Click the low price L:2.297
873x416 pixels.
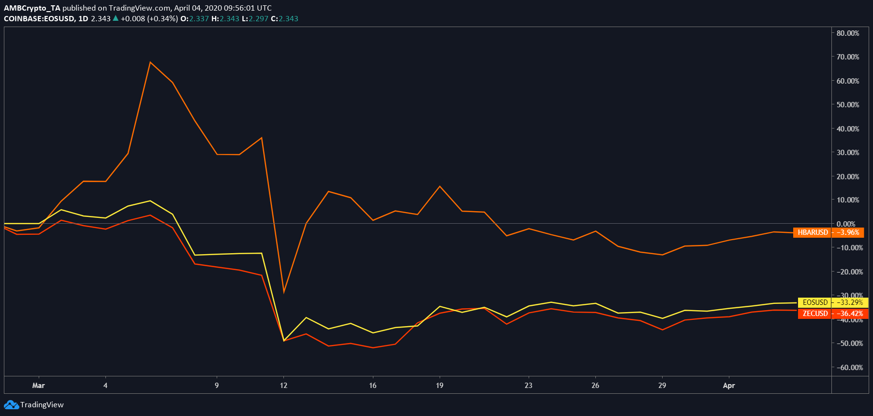click(255, 19)
